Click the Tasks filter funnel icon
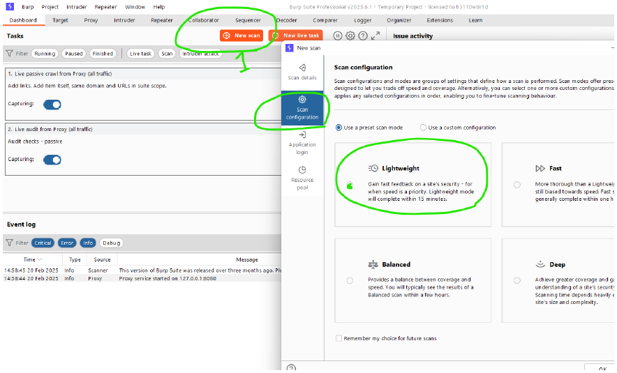The image size is (617, 373). [10, 54]
